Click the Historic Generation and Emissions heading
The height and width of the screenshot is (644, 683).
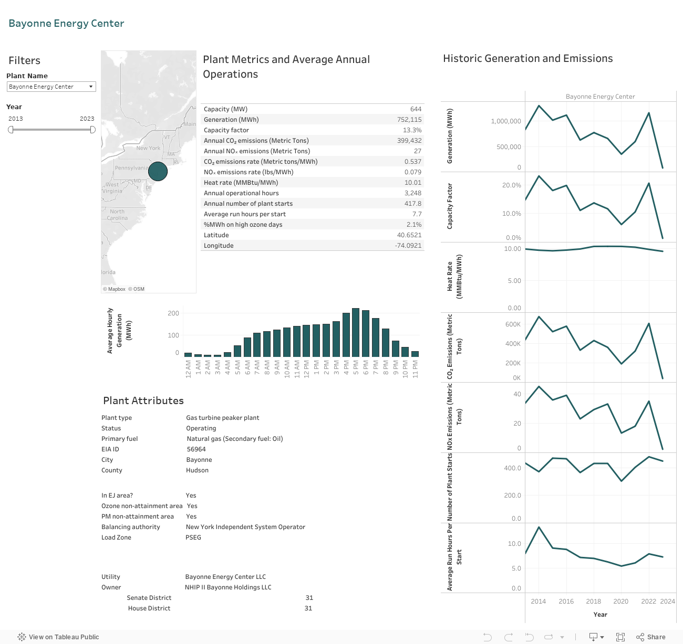pyautogui.click(x=528, y=58)
